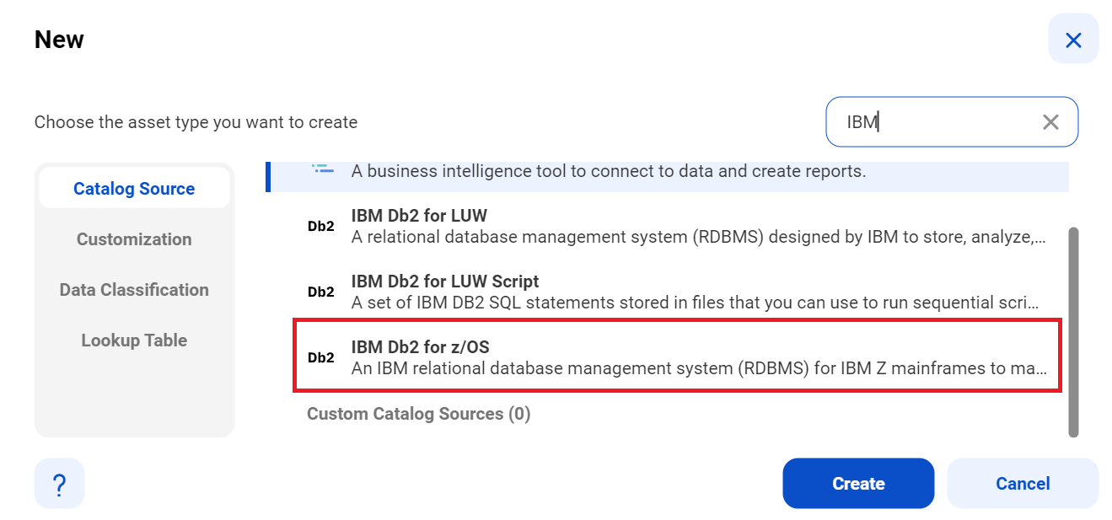Switch to the Customization tab
This screenshot has width=1112, height=520.
point(134,239)
